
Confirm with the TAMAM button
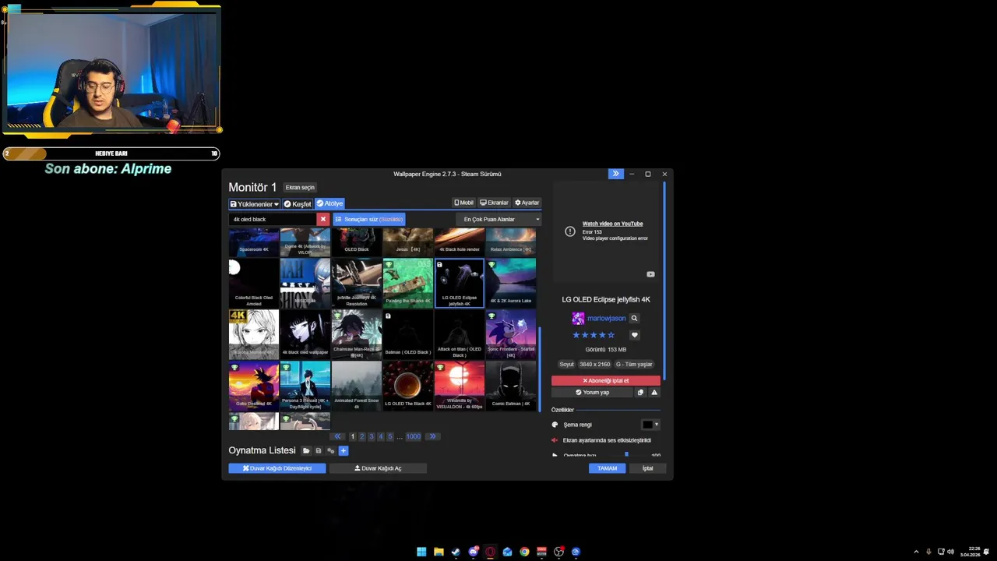607,468
